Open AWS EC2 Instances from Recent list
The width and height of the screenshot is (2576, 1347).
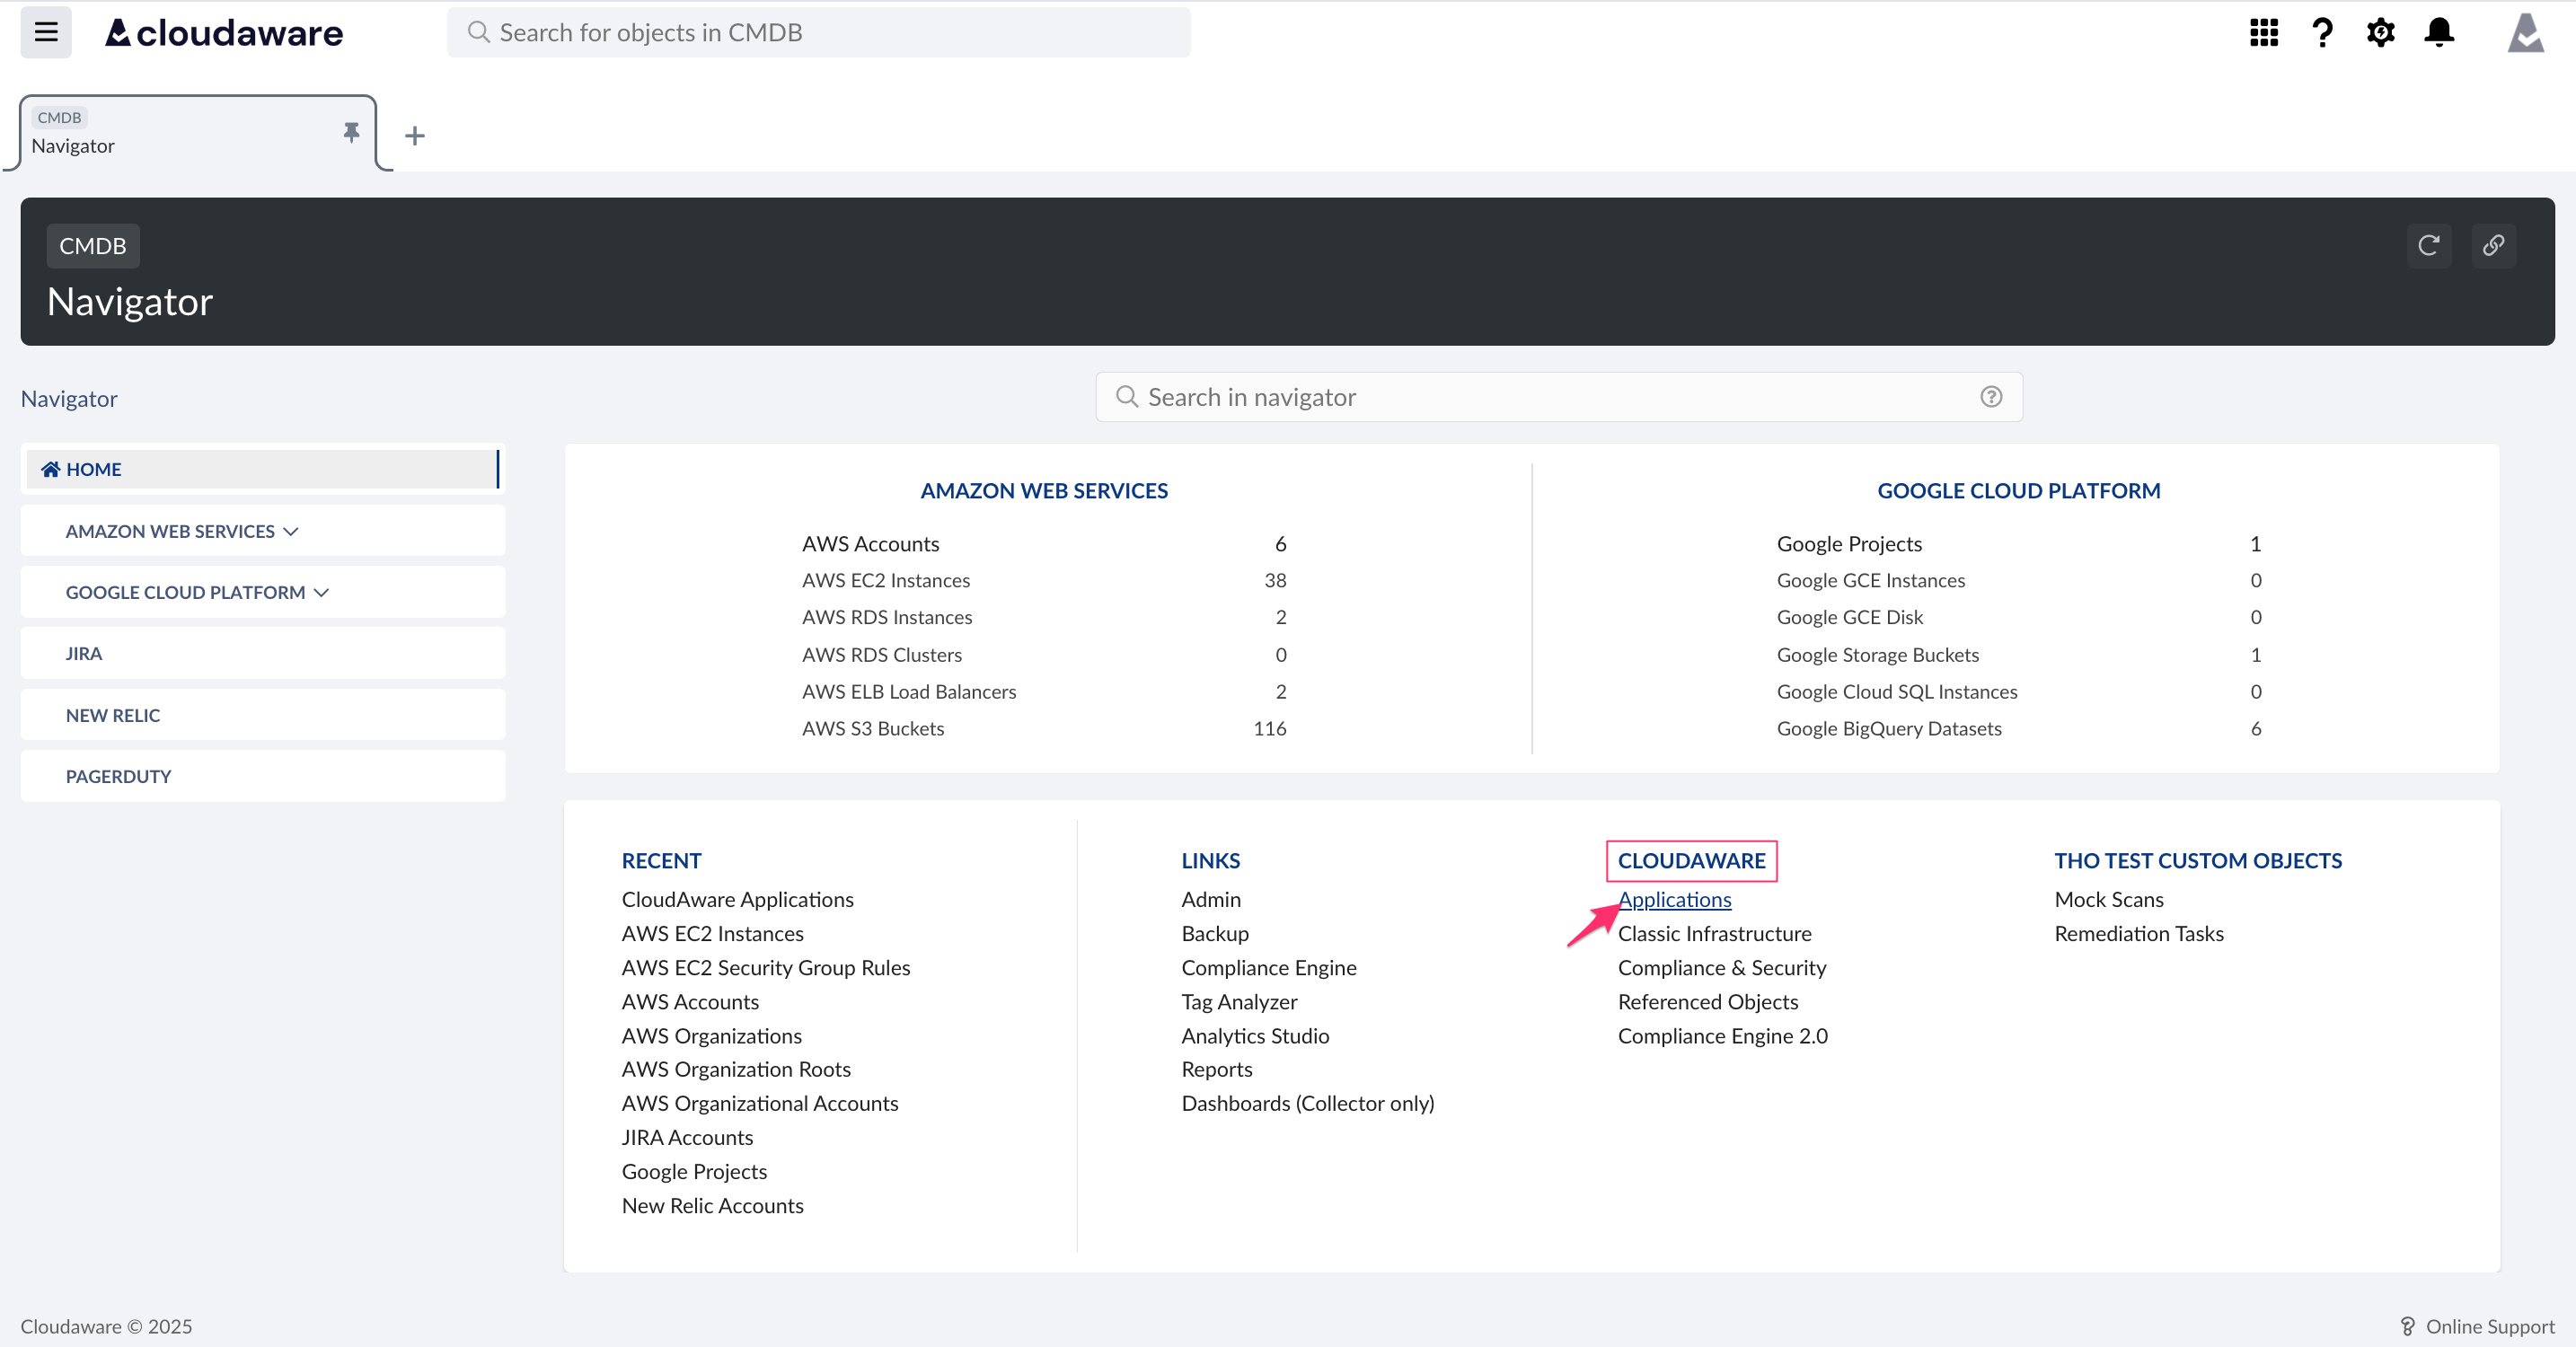click(711, 933)
